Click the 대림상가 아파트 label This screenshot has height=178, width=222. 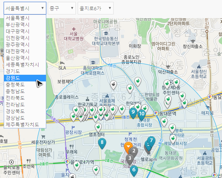pos(44,152)
